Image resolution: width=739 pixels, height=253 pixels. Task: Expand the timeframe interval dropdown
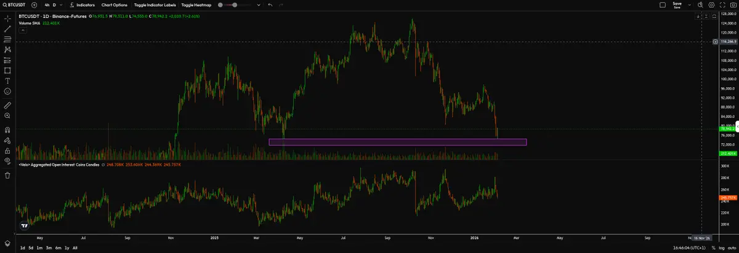point(62,4)
